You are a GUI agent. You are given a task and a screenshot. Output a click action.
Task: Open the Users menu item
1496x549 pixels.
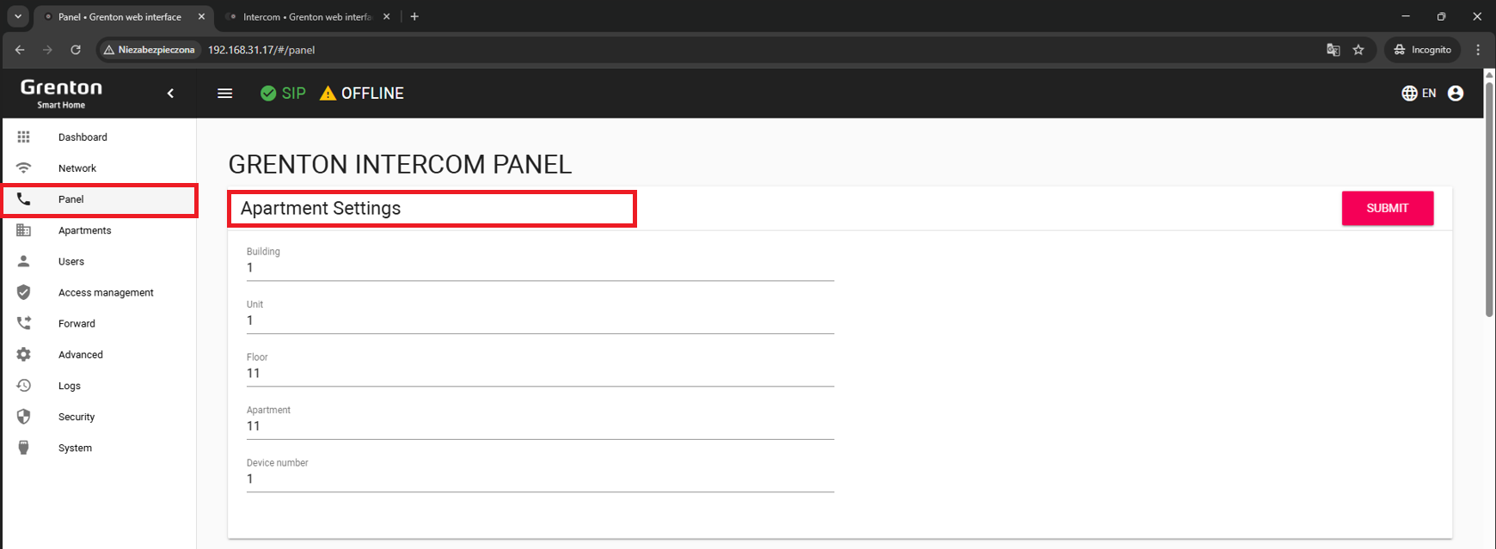point(71,262)
